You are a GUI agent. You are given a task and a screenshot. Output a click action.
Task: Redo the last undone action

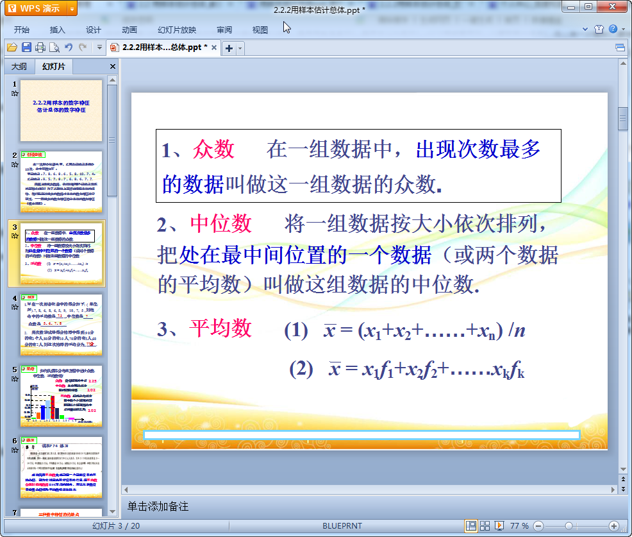pos(83,47)
